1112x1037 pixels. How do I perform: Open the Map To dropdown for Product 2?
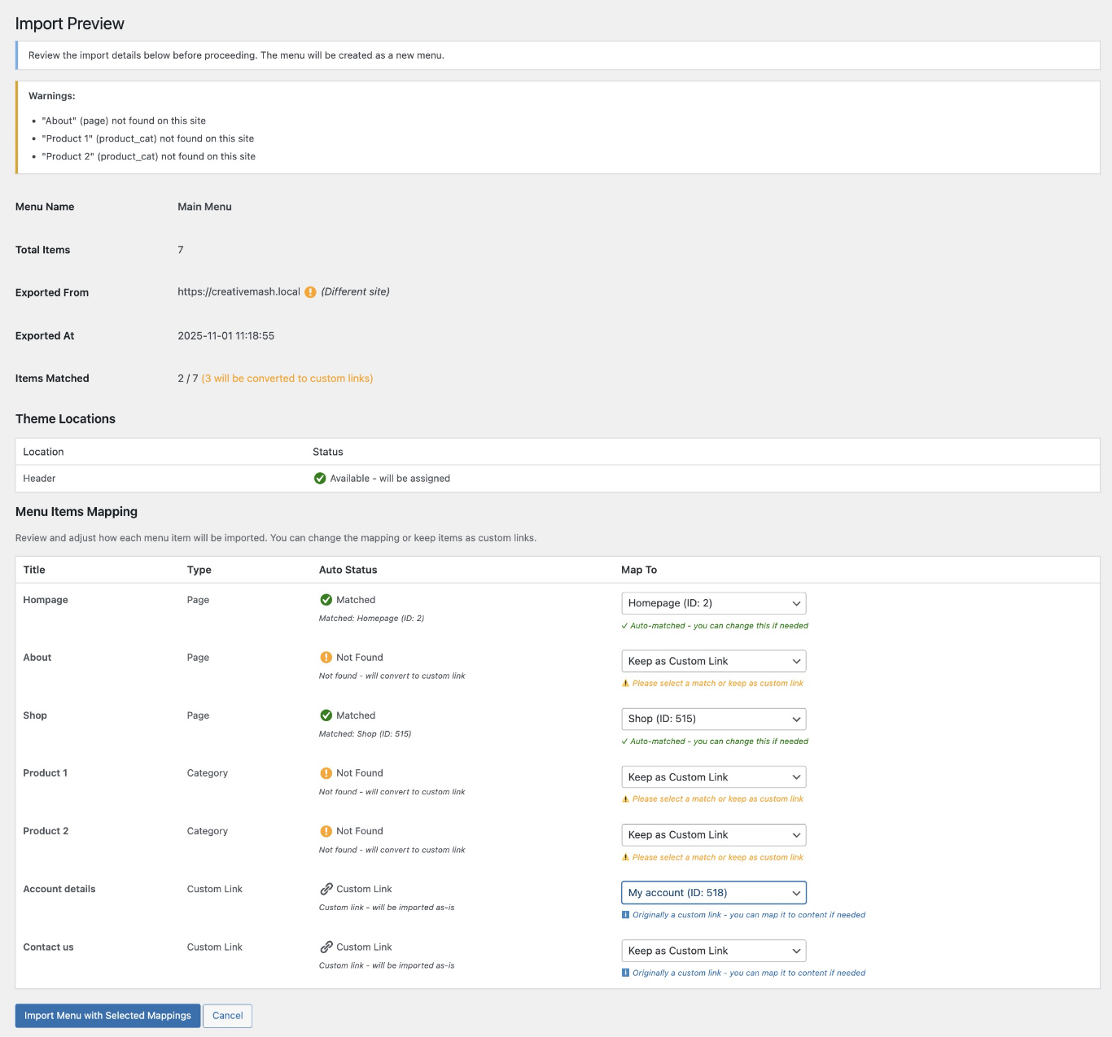[713, 835]
